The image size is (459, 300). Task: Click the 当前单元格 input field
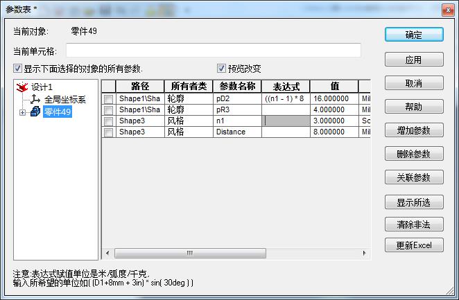(x=213, y=51)
